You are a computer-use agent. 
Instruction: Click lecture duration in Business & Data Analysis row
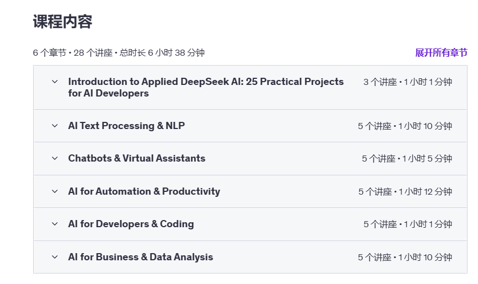coord(405,258)
